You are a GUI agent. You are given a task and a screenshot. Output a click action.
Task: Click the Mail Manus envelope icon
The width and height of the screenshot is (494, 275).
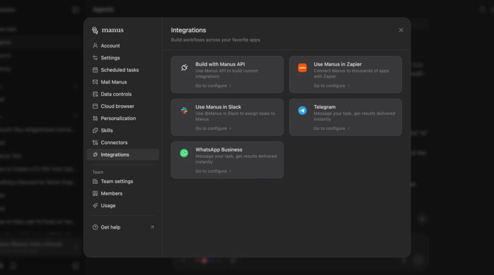click(95, 82)
